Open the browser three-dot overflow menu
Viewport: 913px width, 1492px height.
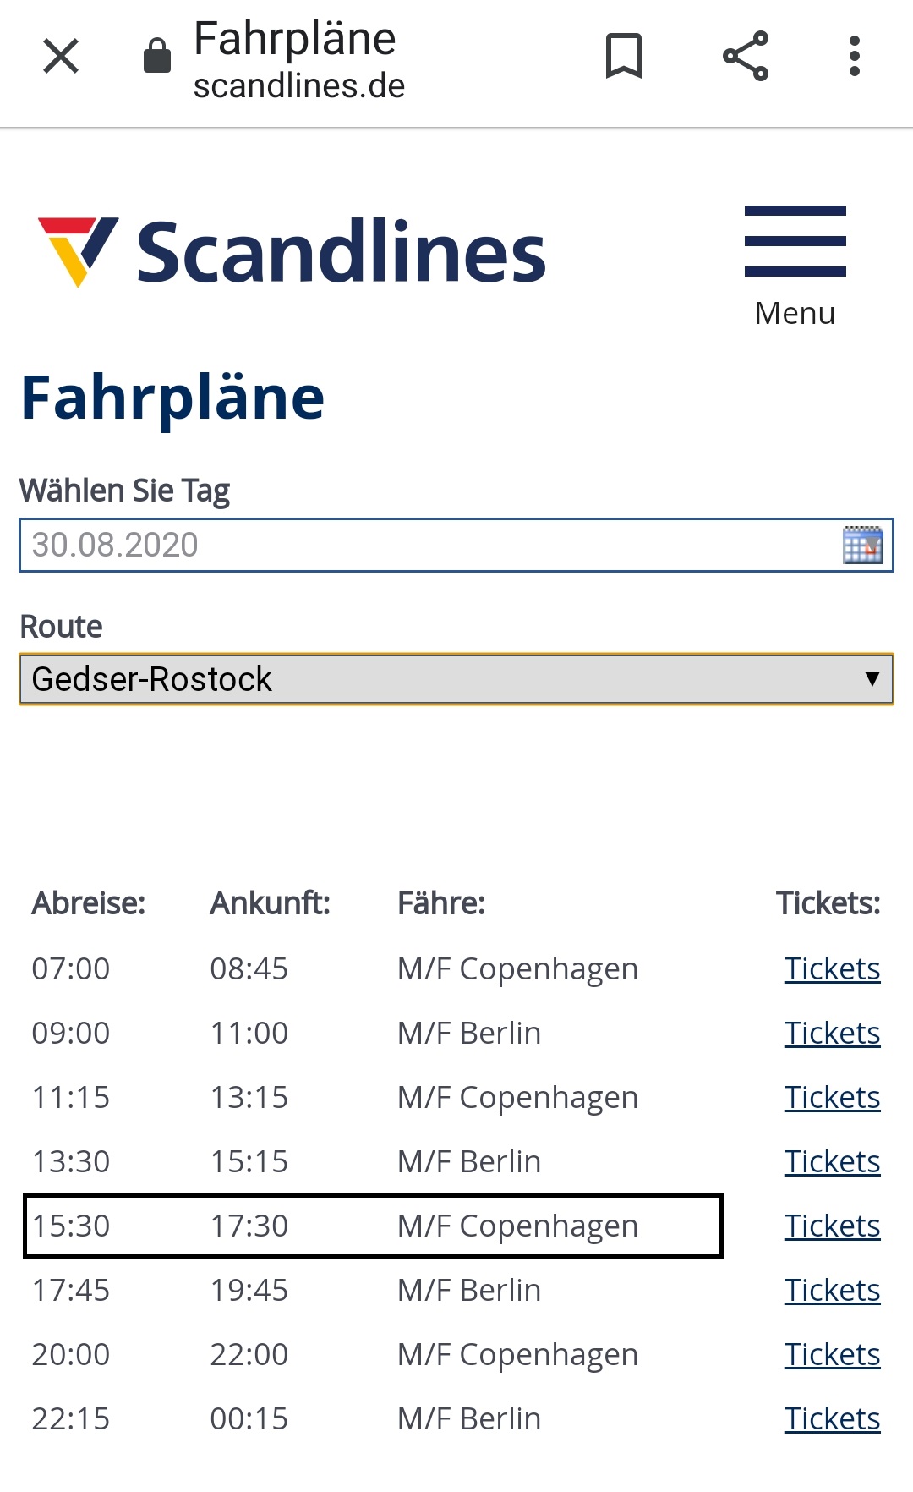pyautogui.click(x=855, y=57)
